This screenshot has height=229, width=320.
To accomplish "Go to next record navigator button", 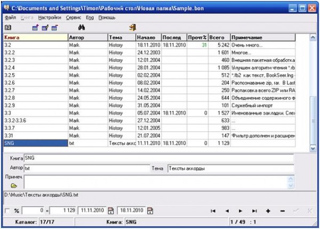I will [x=241, y=211].
